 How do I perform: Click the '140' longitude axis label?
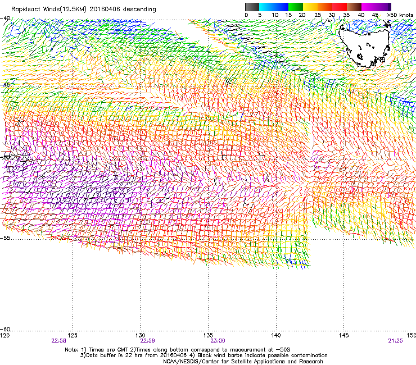point(276,336)
